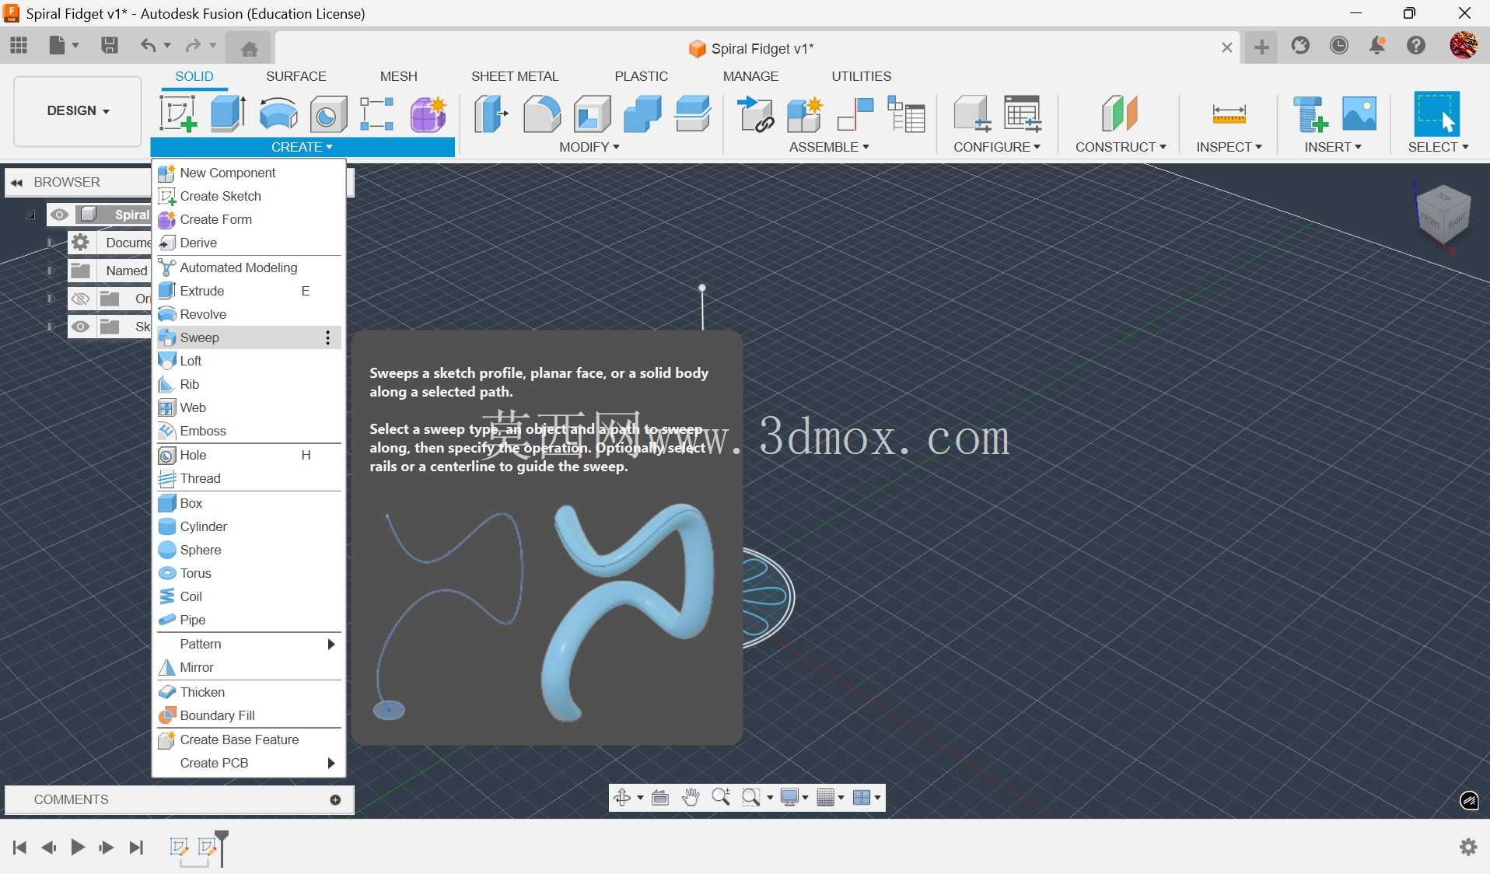Viewport: 1490px width, 874px height.
Task: Open the MODIFY dropdown menu
Action: coord(589,147)
